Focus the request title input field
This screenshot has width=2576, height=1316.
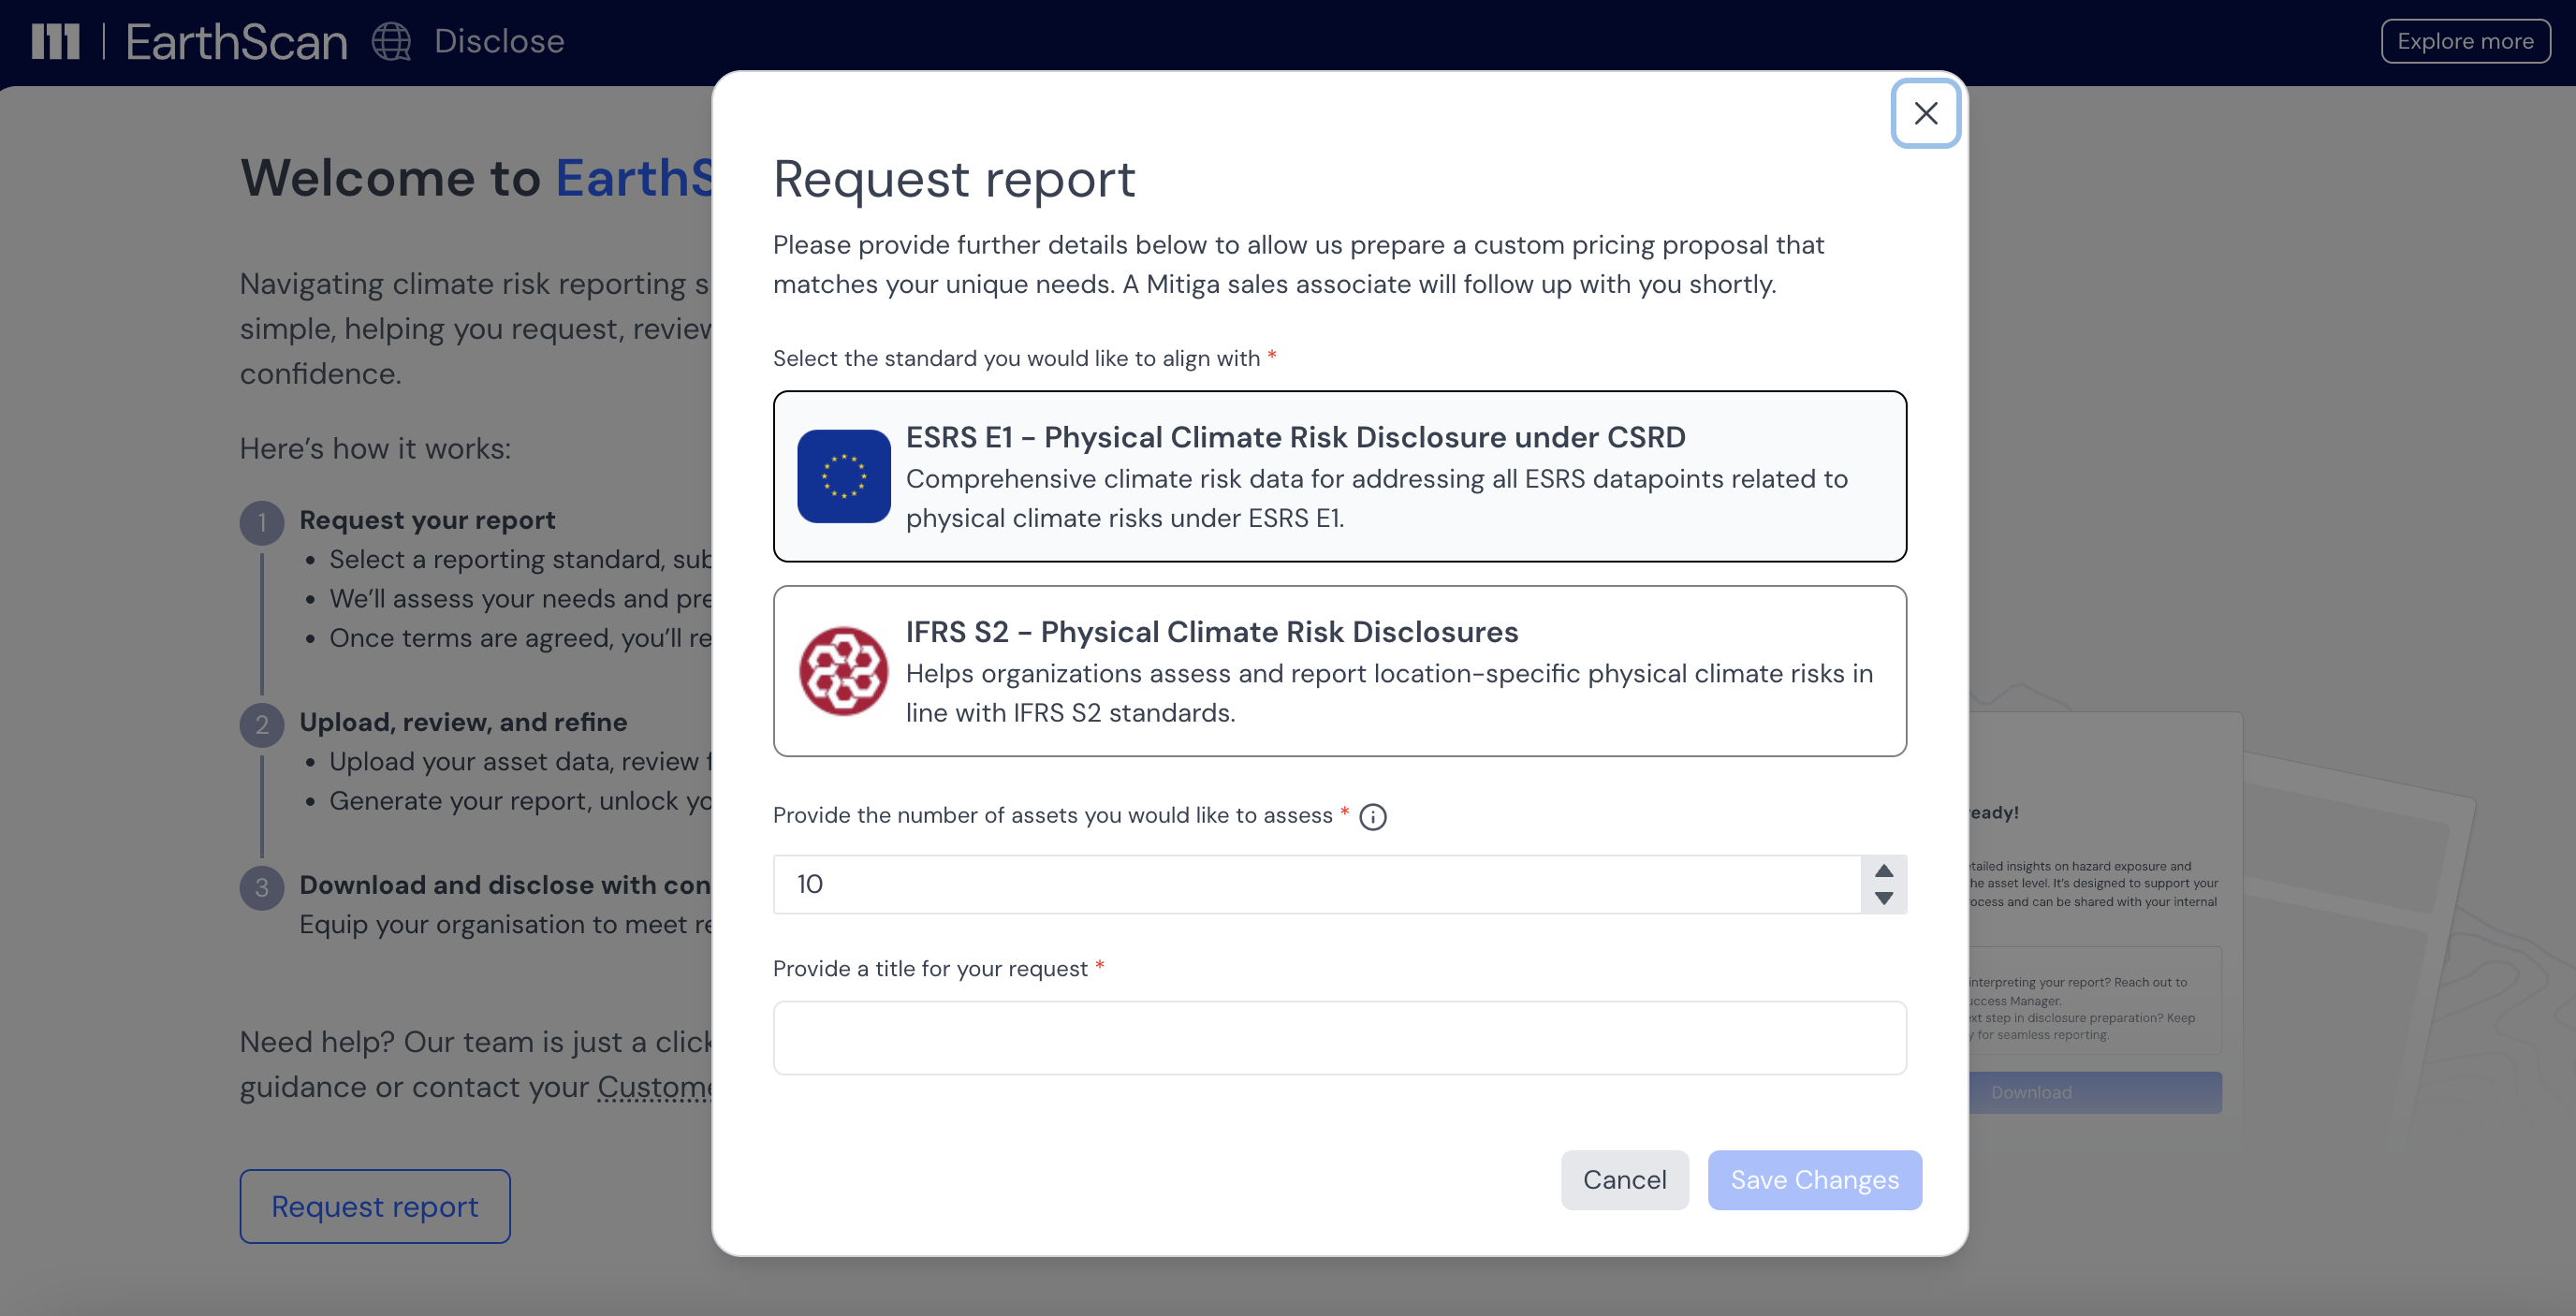tap(1339, 1038)
